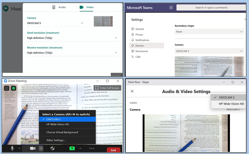The width and height of the screenshot is (249, 154).
Task: Select HP Wide Vision HD in Skype list
Action: tap(228, 104)
